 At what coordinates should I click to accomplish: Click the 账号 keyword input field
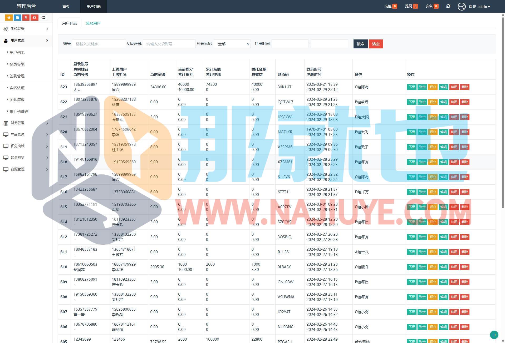(x=99, y=44)
